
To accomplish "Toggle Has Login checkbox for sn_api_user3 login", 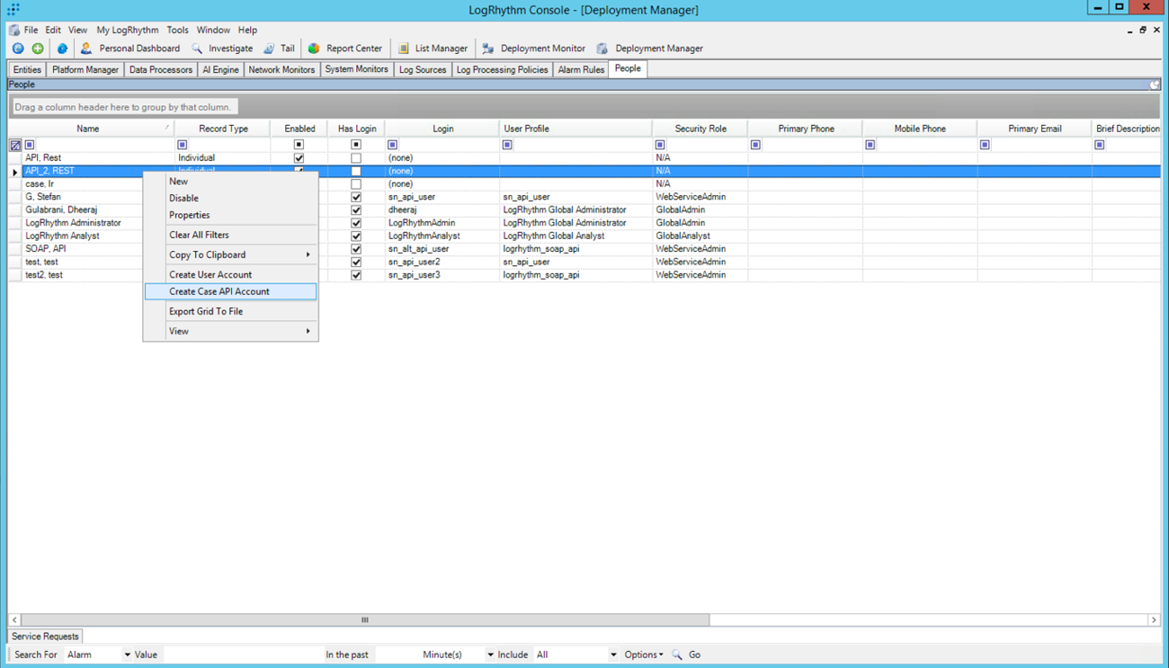I will coord(356,275).
